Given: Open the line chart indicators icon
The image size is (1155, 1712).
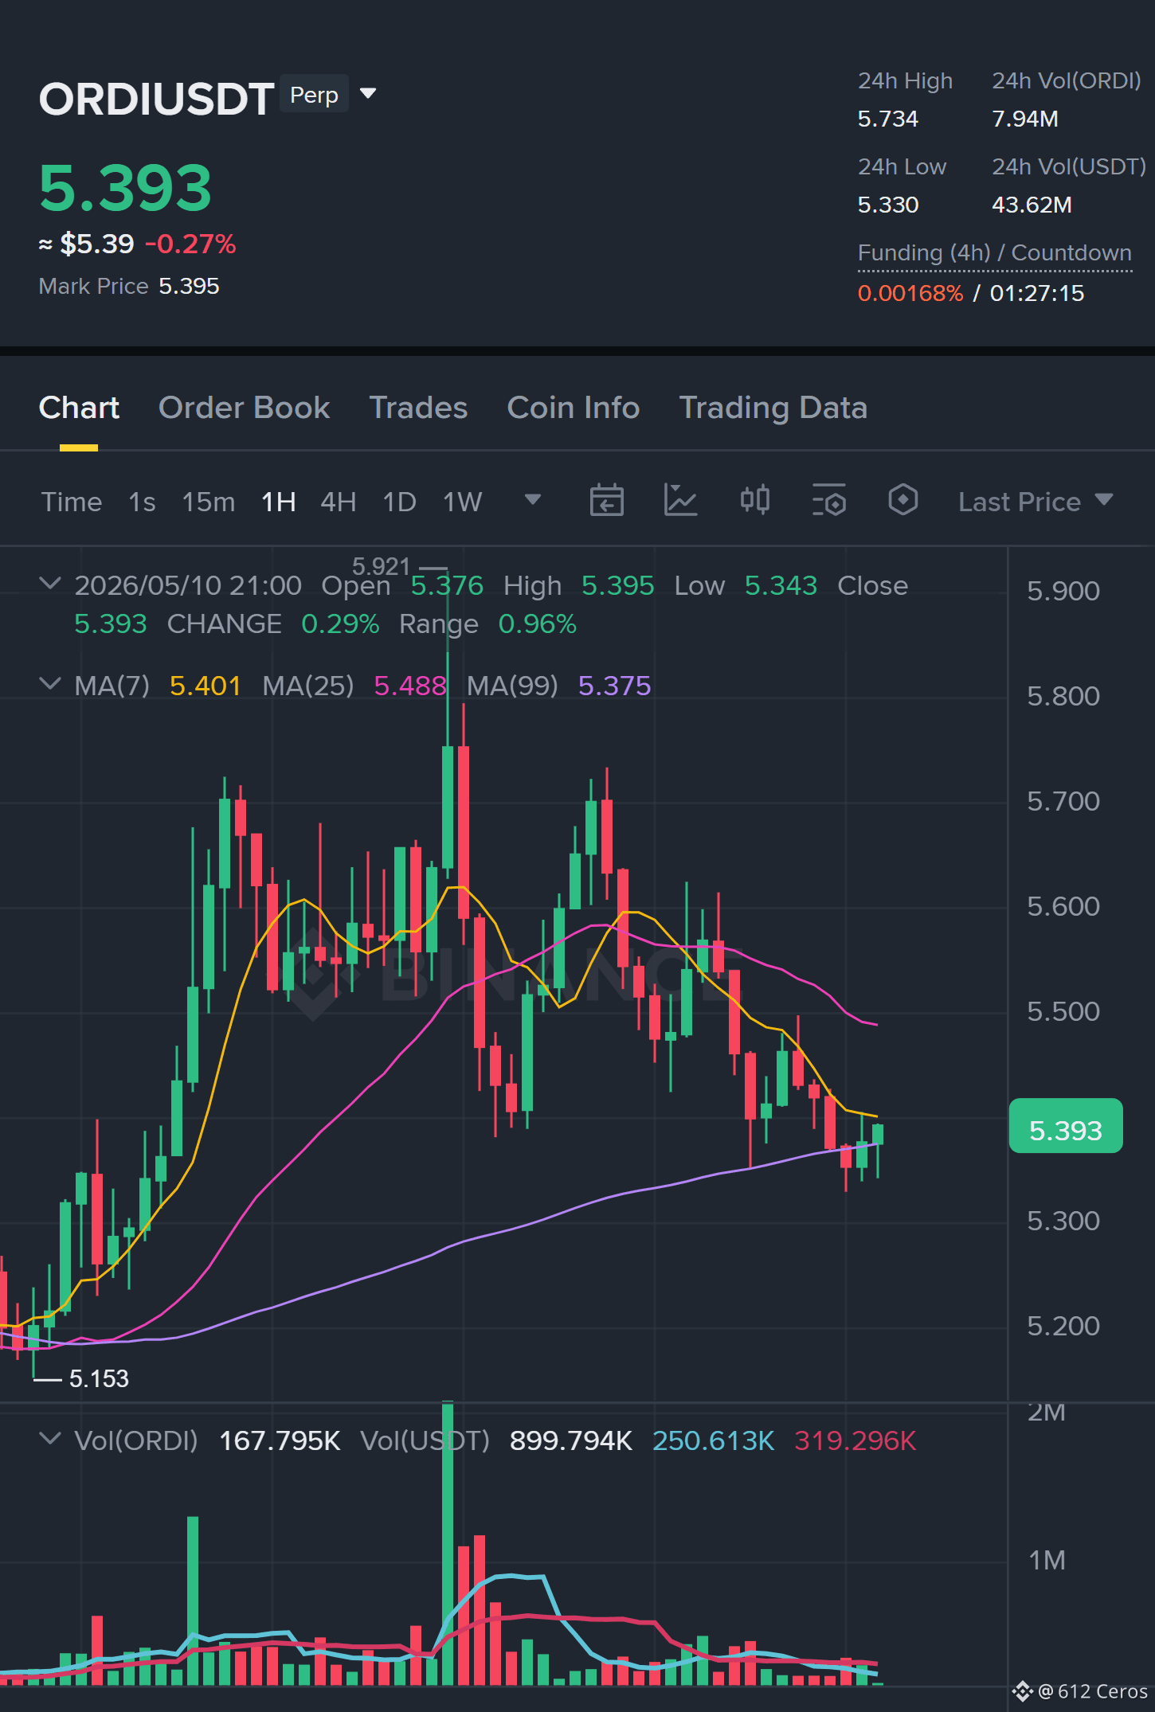Looking at the screenshot, I should click(x=680, y=501).
